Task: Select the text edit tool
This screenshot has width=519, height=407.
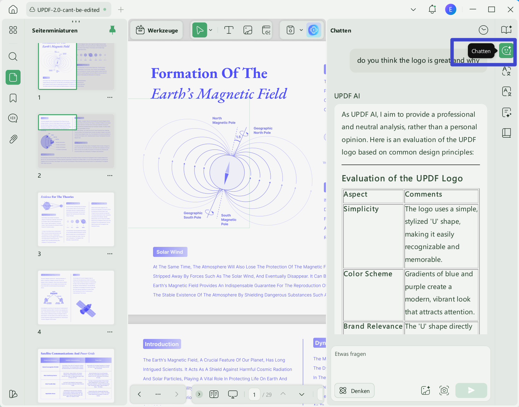Action: [229, 30]
